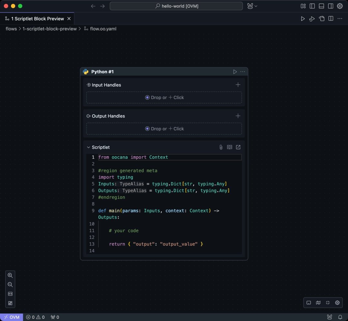Viewport: 348px width, 321px height.
Task: Toggle the minimap with the map icon
Action: pos(318,302)
